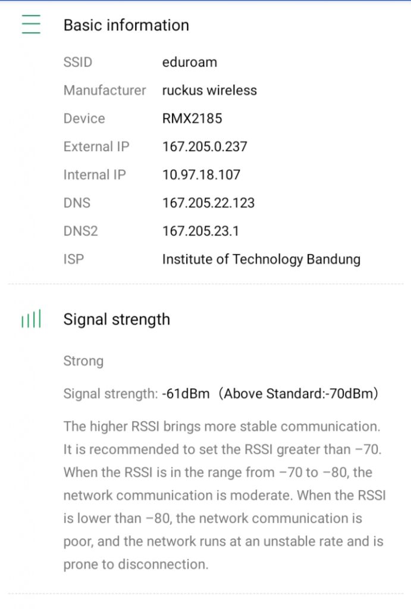The width and height of the screenshot is (411, 609).
Task: Click the SSID field label
Action: coord(78,62)
